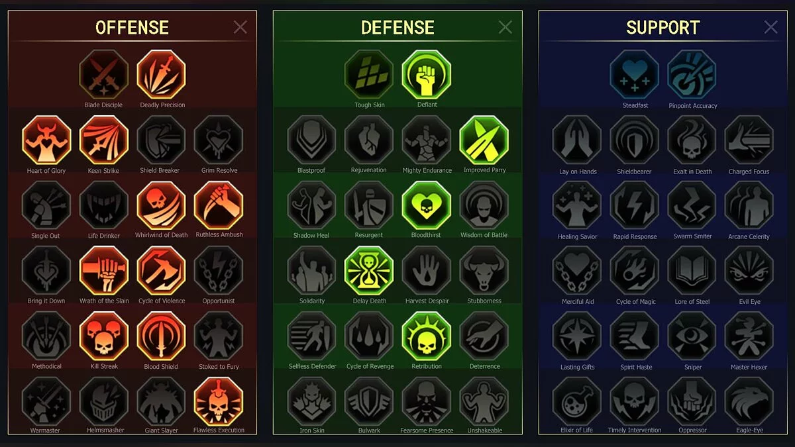
Task: Choose the Whirlwind of Death mastery
Action: tap(161, 205)
